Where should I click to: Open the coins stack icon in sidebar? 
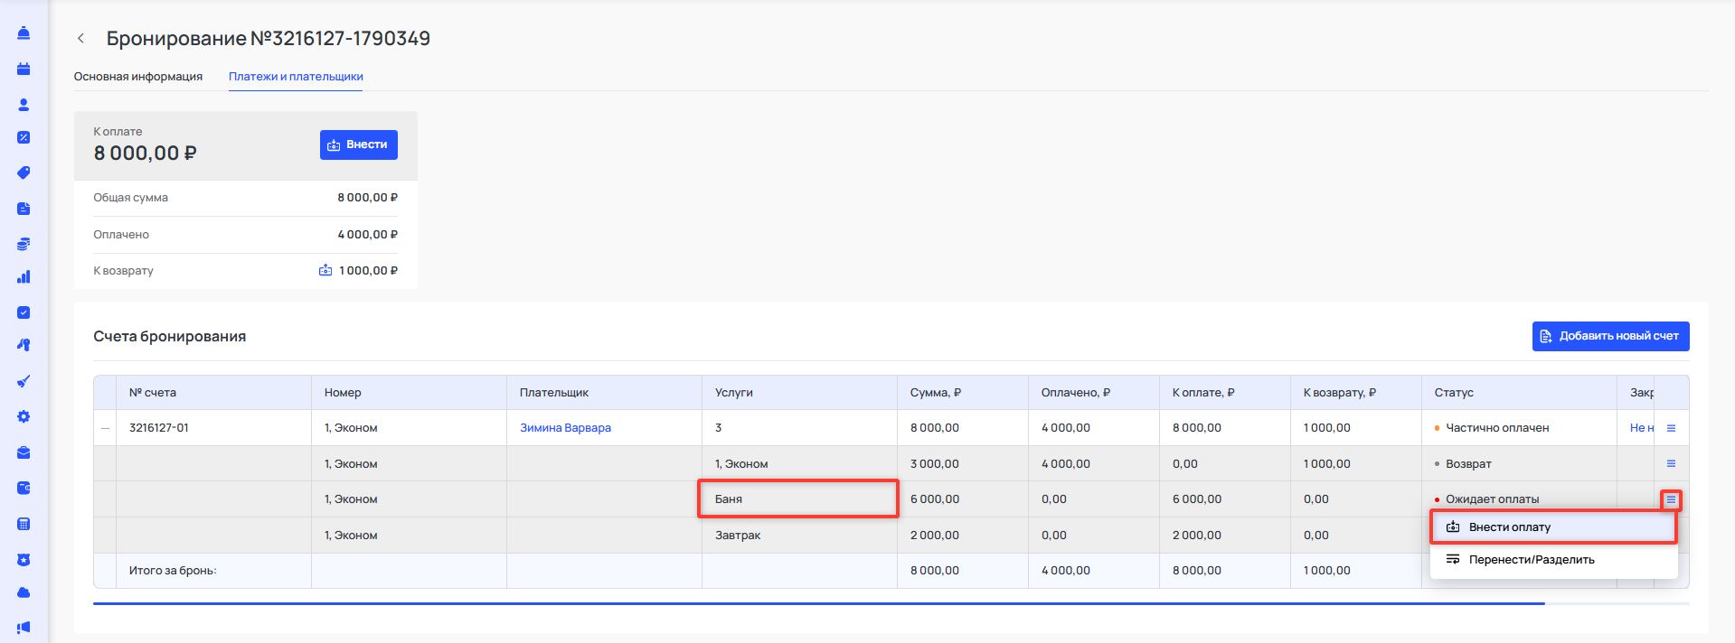[x=24, y=244]
